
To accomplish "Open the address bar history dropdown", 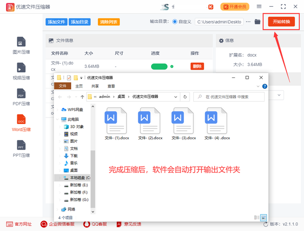I will [x=176, y=97].
